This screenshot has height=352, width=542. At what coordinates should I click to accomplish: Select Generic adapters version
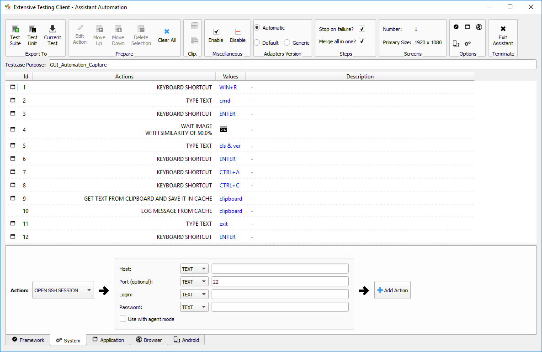click(x=287, y=43)
